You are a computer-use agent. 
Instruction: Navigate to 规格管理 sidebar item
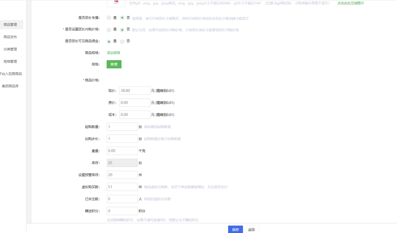coord(10,61)
